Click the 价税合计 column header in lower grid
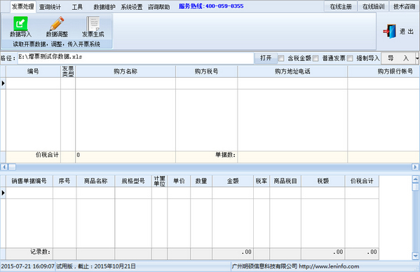420x272 pixels. coord(362,181)
